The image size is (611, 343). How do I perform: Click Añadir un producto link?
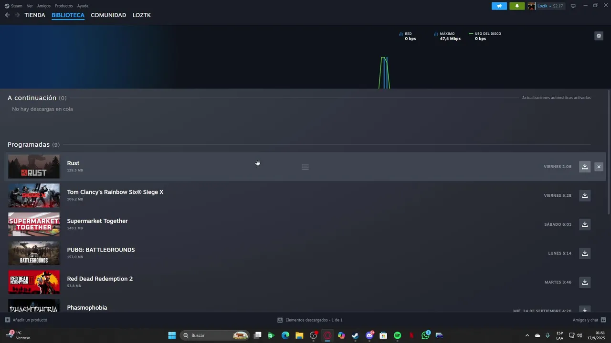(30, 320)
